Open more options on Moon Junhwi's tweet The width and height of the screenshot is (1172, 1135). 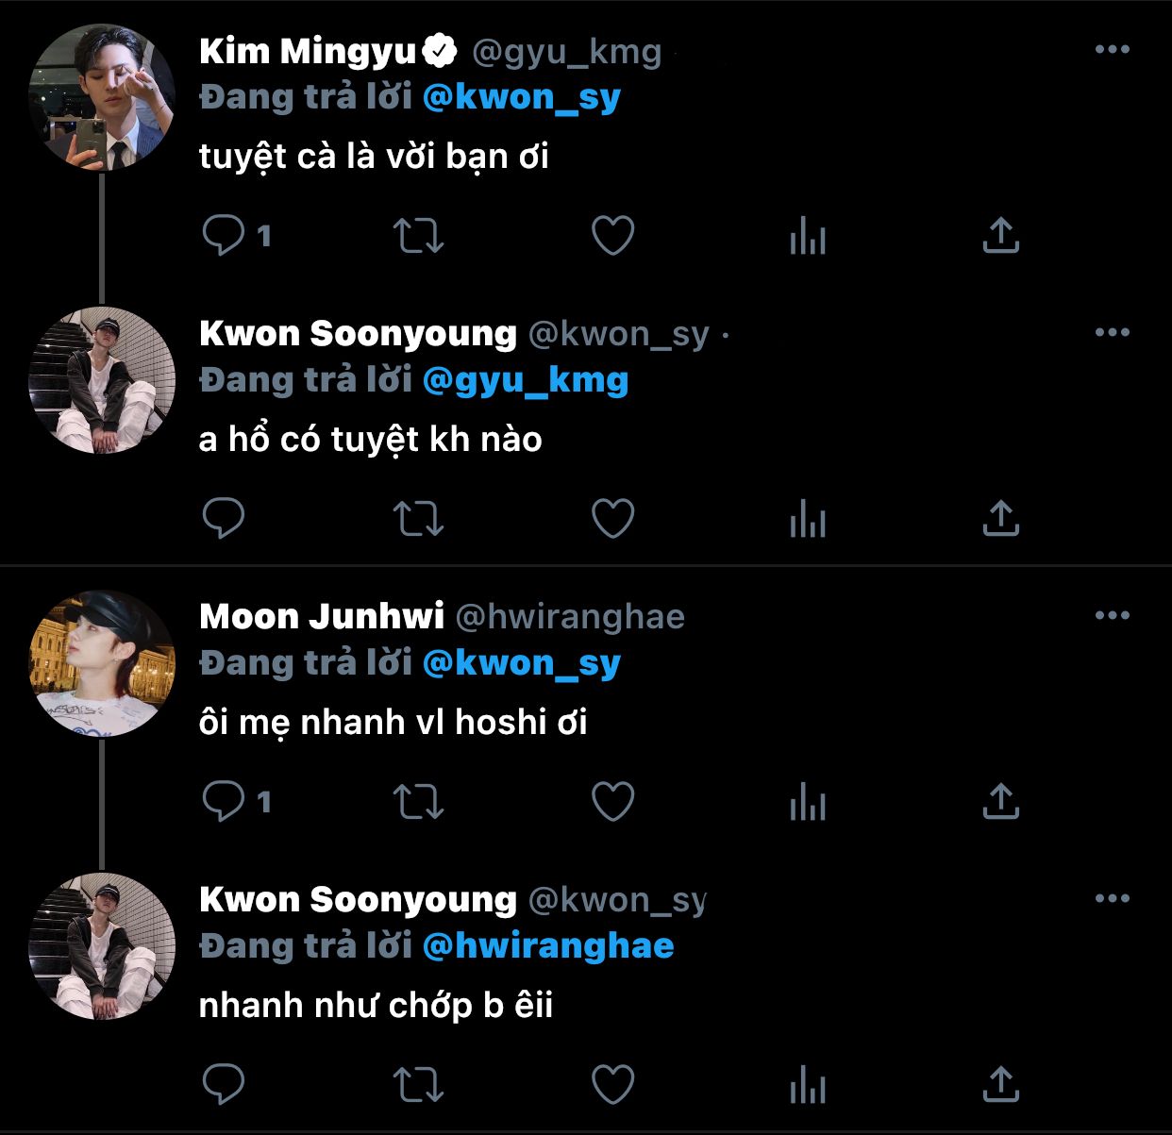[x=1113, y=616]
